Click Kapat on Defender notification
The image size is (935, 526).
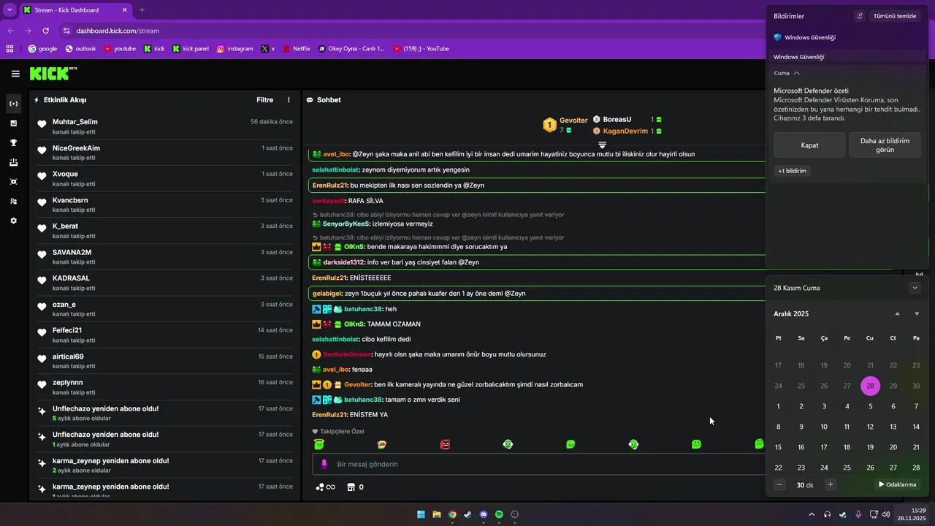[809, 145]
